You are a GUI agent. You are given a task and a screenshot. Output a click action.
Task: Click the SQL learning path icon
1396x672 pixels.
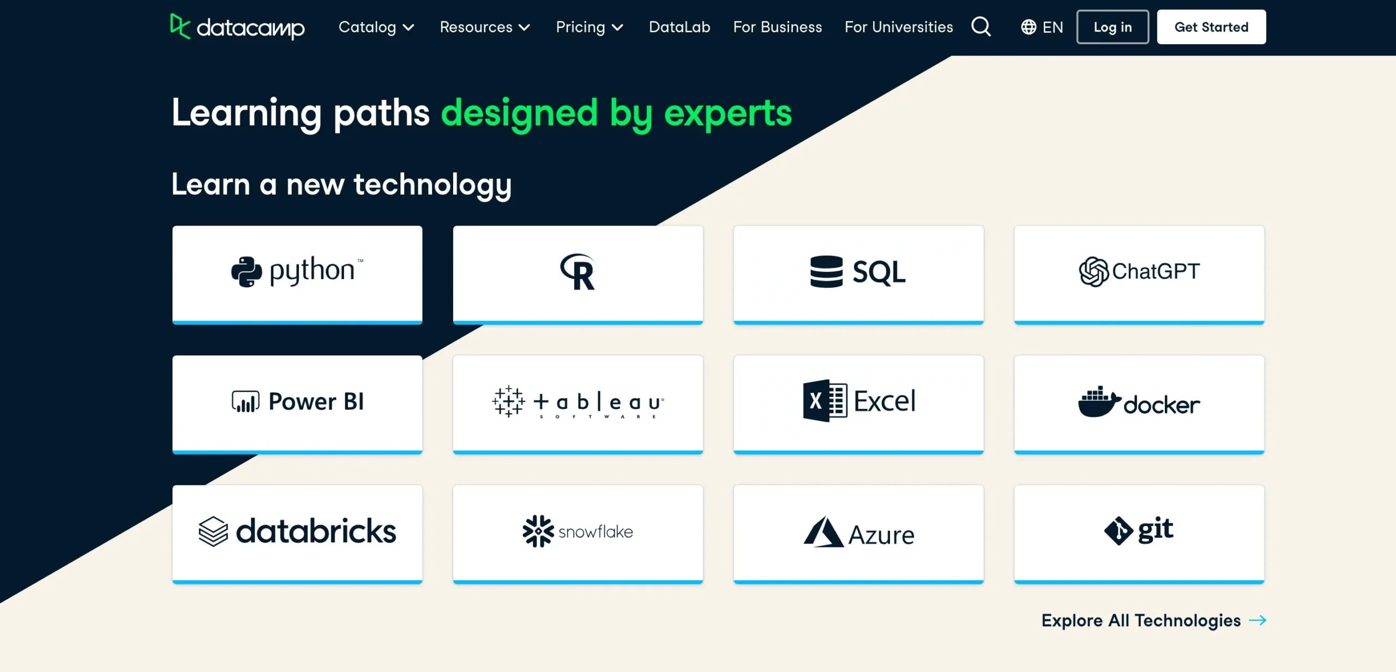point(858,271)
